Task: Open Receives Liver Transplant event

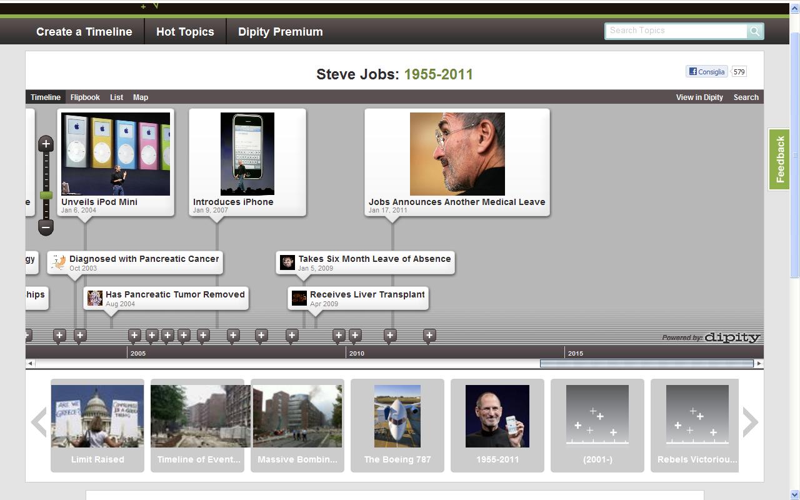Action: [358, 298]
